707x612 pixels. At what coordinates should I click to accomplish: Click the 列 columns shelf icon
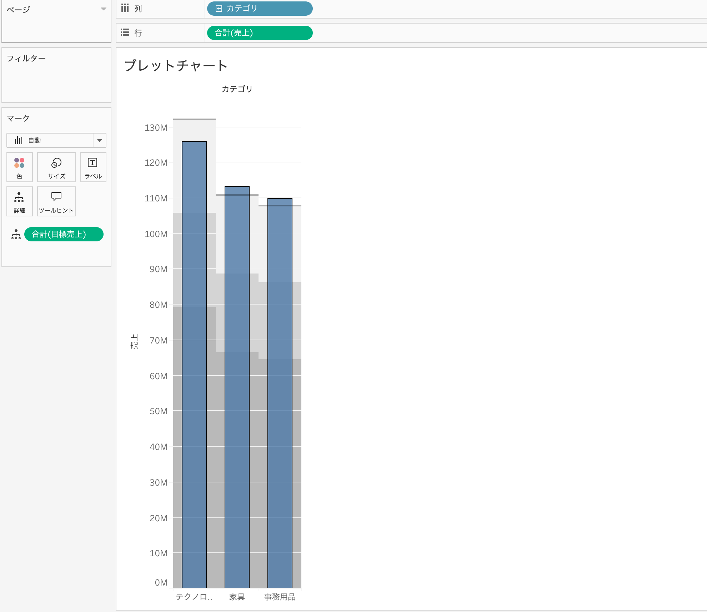[x=125, y=8]
